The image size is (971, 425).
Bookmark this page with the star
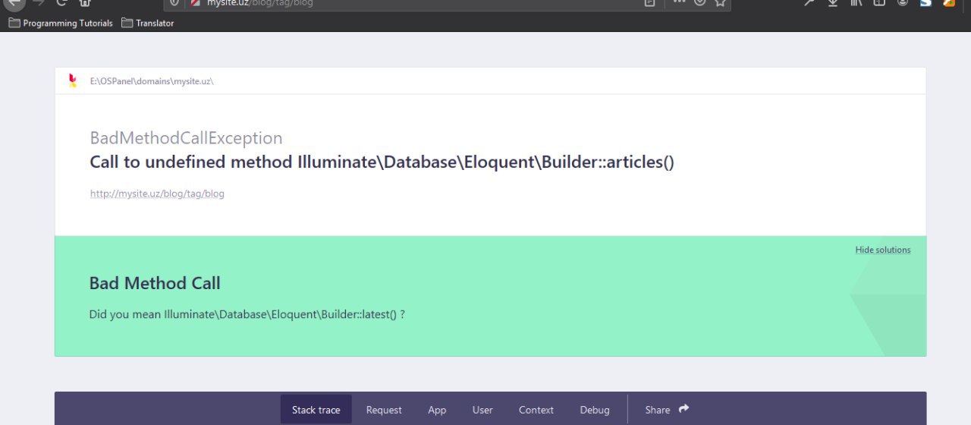click(x=720, y=2)
